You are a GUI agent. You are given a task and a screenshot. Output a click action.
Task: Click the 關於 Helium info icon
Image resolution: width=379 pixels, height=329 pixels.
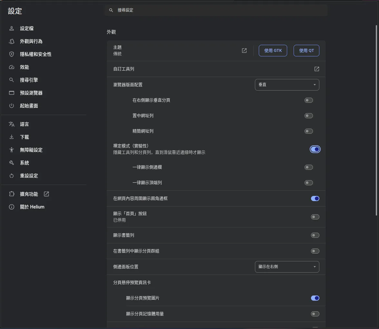click(x=11, y=207)
